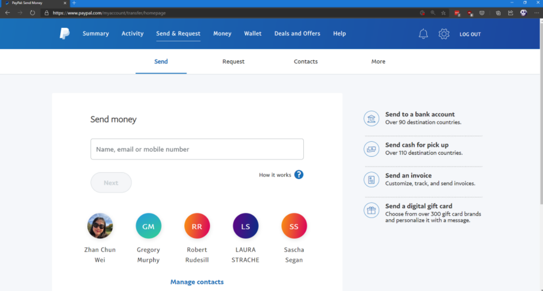Select Zhan Chun Wei's profile photo
The image size is (543, 291).
[100, 226]
